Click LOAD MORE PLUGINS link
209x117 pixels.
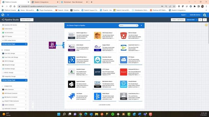(104, 105)
